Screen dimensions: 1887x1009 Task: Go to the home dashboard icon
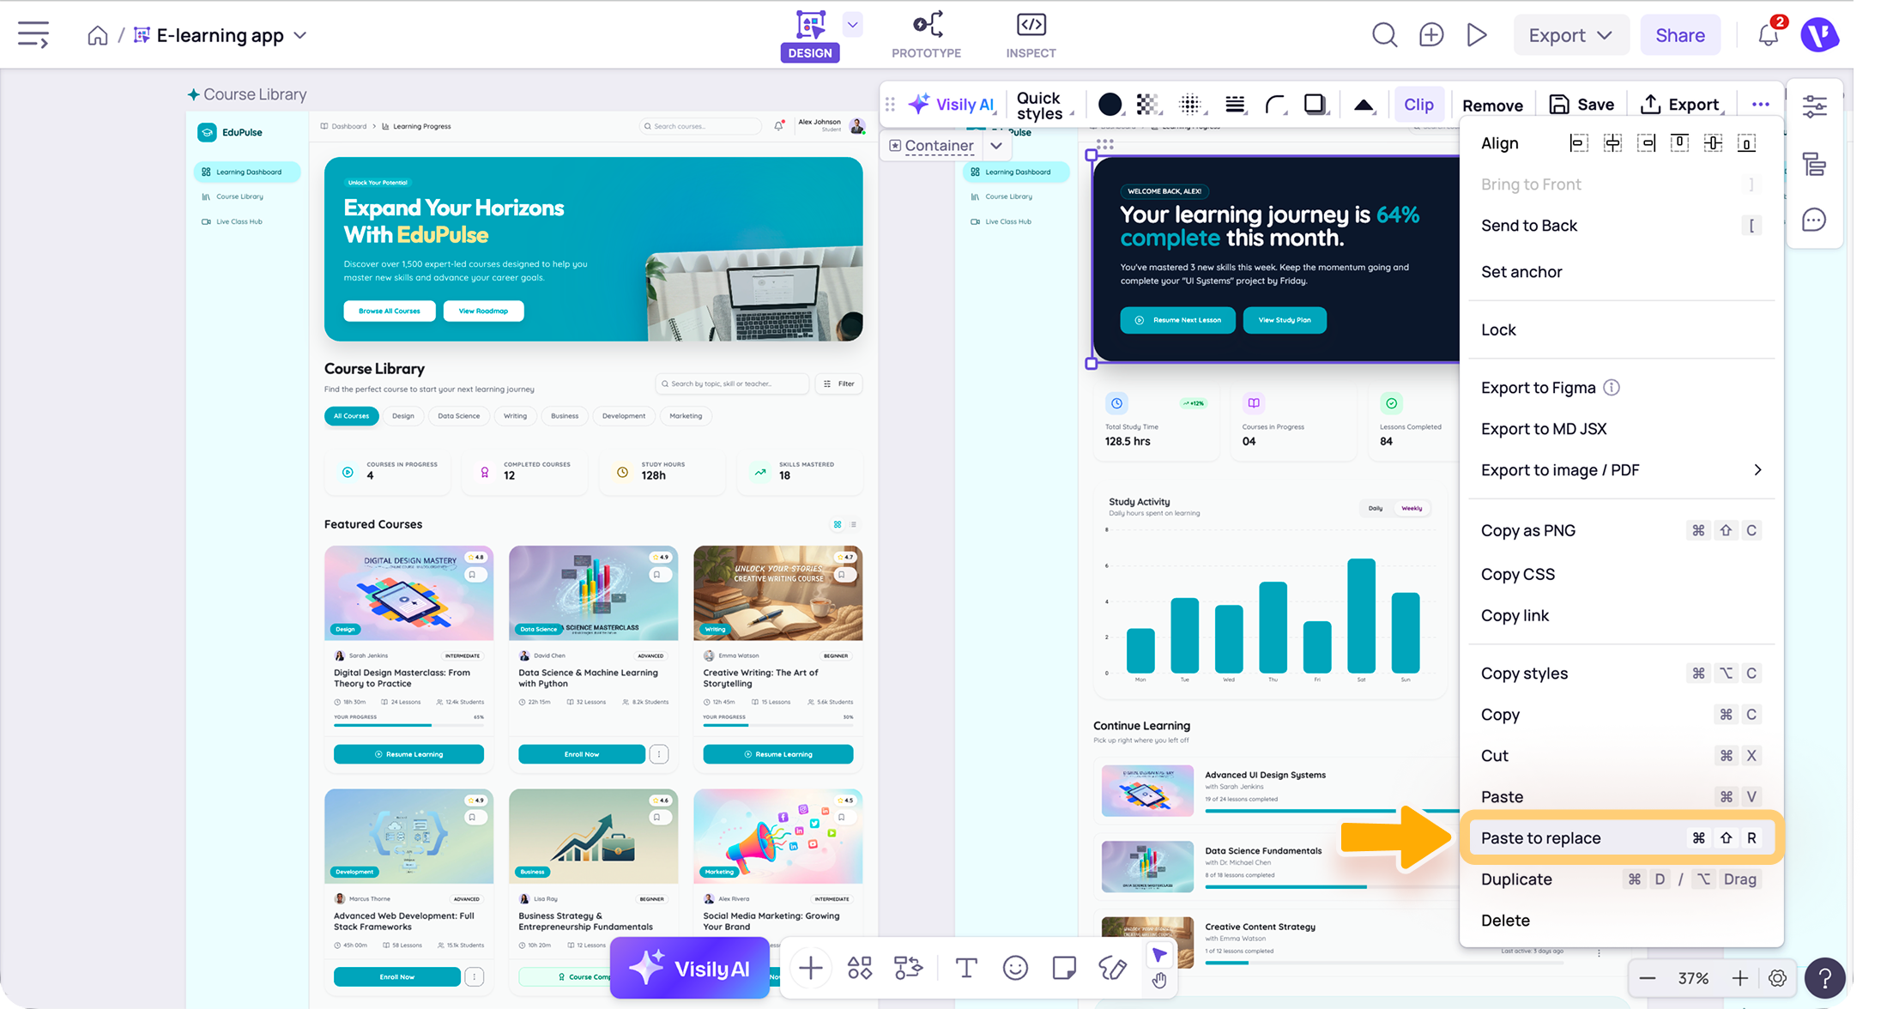coord(98,35)
